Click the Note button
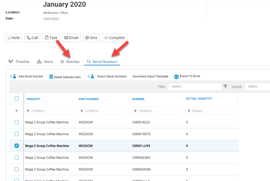This screenshot has height=181, width=270. click(x=14, y=38)
